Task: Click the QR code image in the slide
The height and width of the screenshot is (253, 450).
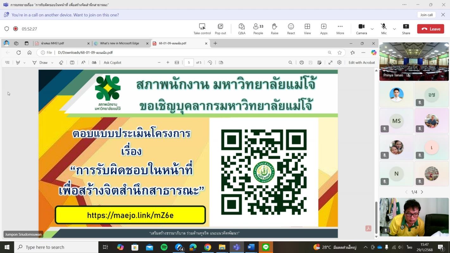Action: click(264, 172)
